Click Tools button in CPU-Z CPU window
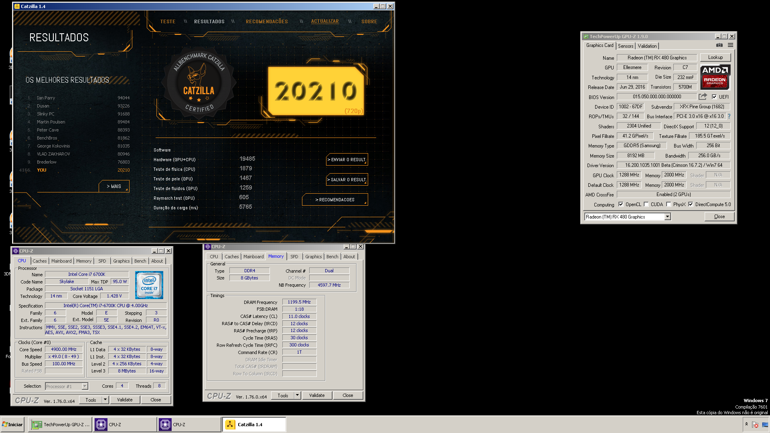The width and height of the screenshot is (770, 433). coord(91,400)
